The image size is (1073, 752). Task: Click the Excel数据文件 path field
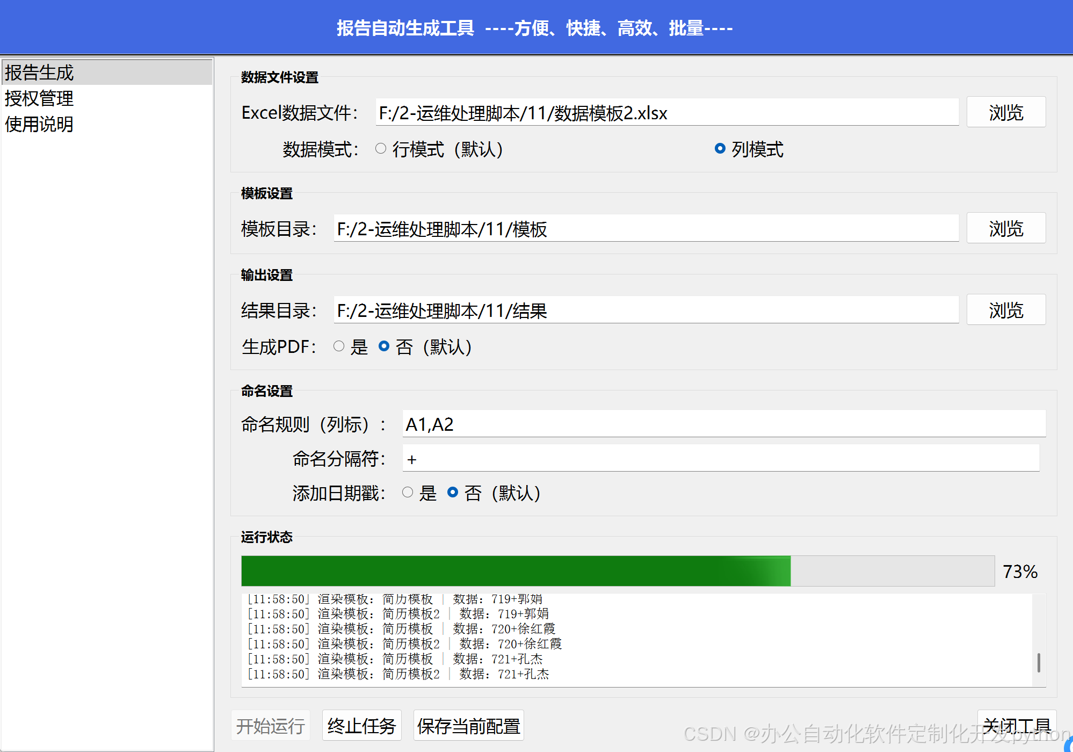pyautogui.click(x=666, y=113)
